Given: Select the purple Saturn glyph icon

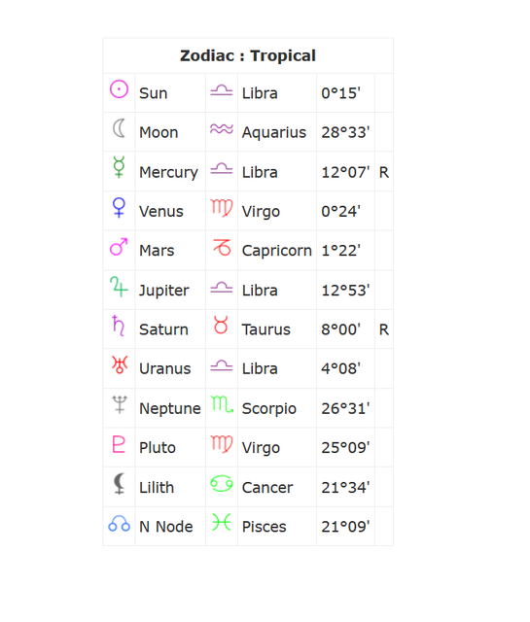Looking at the screenshot, I should click(119, 326).
